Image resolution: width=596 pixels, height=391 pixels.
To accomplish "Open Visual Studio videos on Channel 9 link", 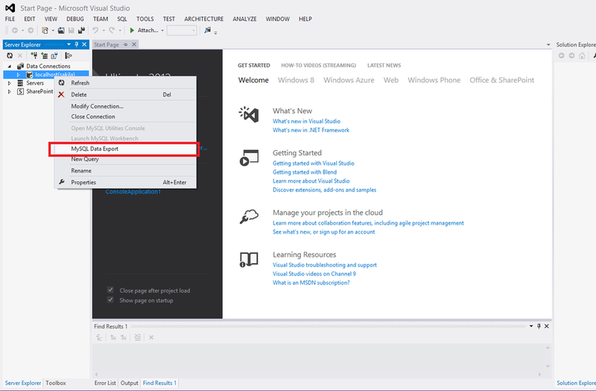I will pyautogui.click(x=314, y=274).
